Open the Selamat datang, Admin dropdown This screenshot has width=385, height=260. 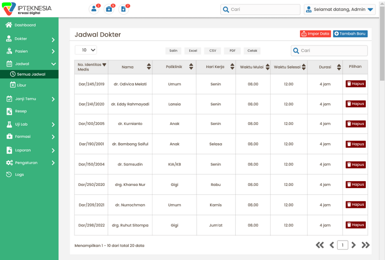[340, 10]
